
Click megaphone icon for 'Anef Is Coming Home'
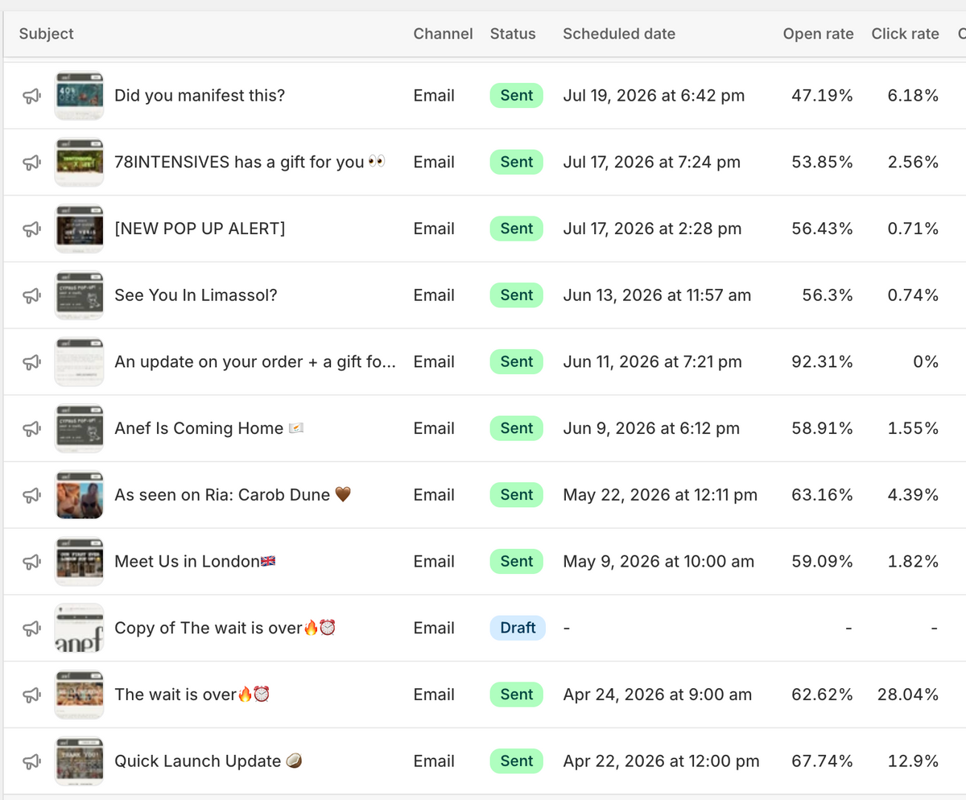point(31,429)
